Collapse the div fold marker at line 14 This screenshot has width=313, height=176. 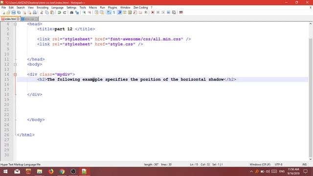(x=15, y=74)
